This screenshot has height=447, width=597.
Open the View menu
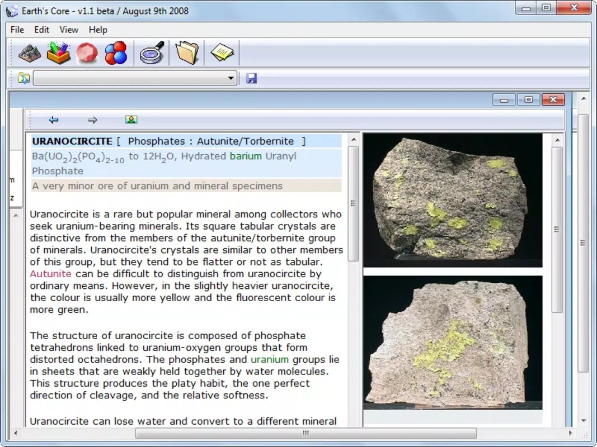69,30
